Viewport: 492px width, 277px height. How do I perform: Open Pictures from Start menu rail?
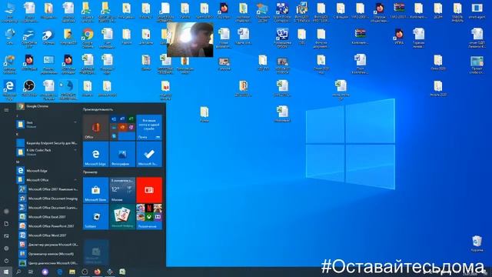point(6,236)
